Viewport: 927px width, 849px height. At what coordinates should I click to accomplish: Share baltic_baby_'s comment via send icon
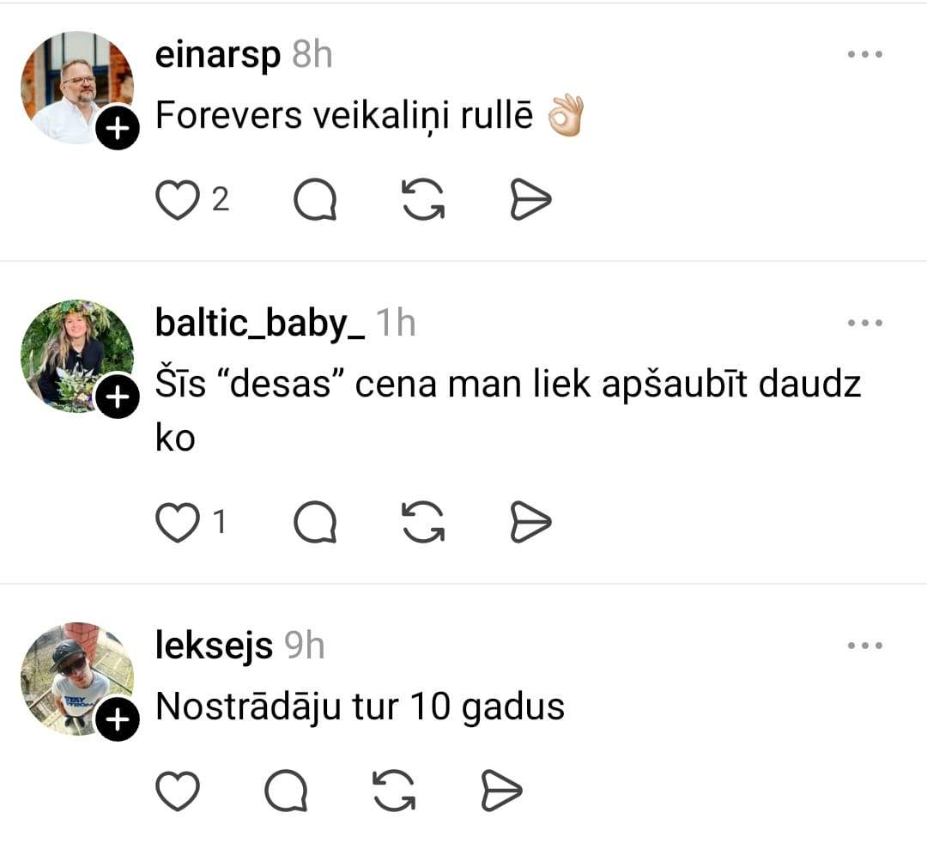click(530, 522)
